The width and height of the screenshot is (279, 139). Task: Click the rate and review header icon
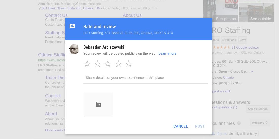coord(72,27)
